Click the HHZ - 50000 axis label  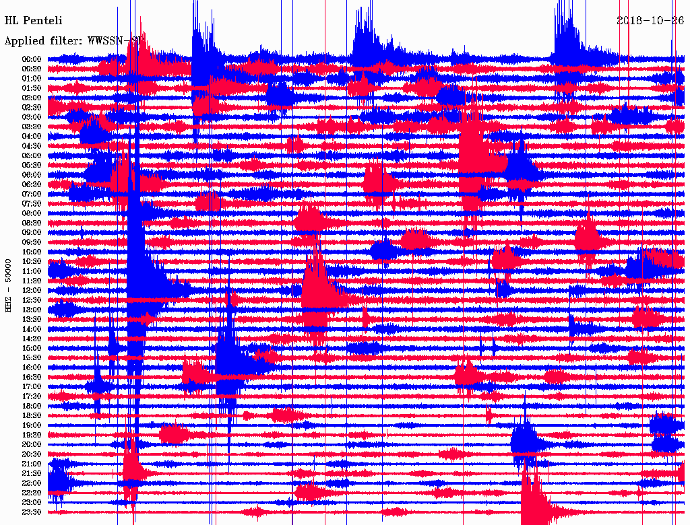tap(8, 286)
